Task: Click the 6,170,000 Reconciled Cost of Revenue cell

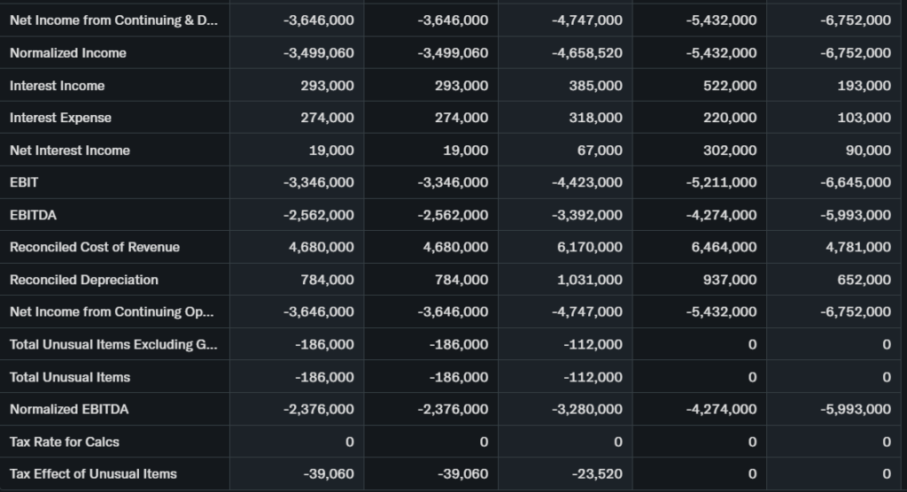Action: coord(590,247)
